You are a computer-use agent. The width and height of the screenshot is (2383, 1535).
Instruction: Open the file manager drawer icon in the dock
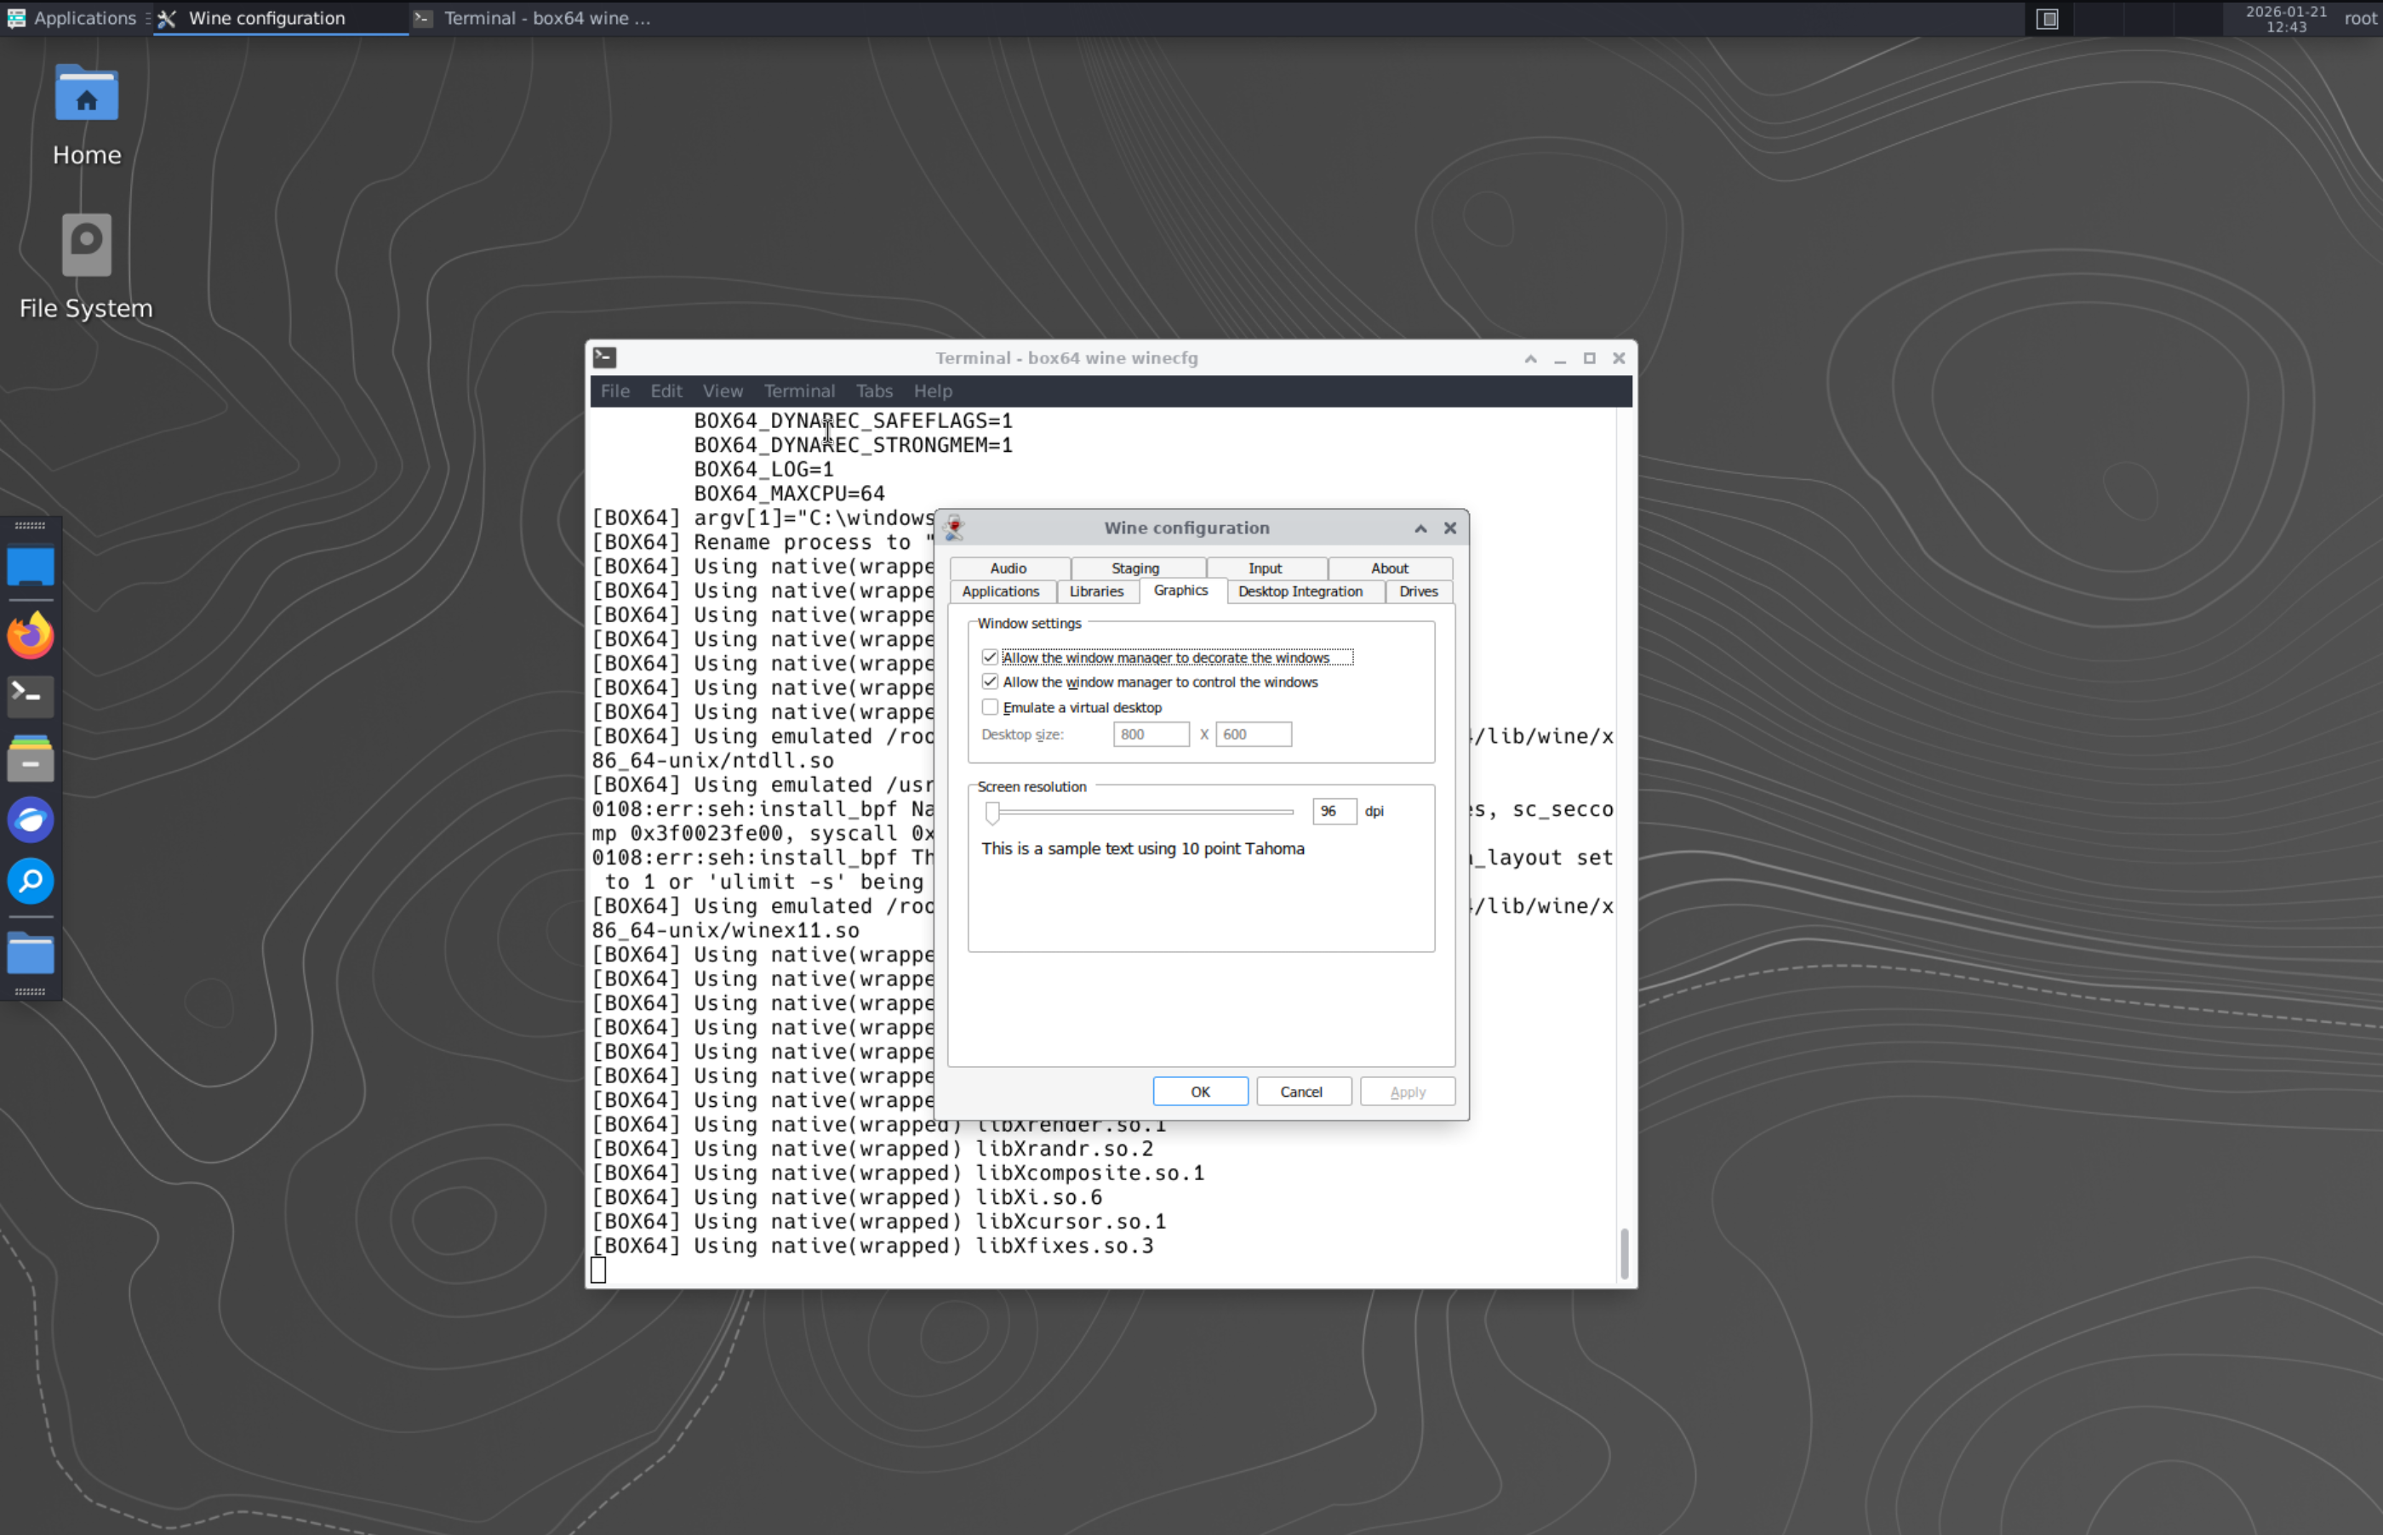(x=31, y=758)
